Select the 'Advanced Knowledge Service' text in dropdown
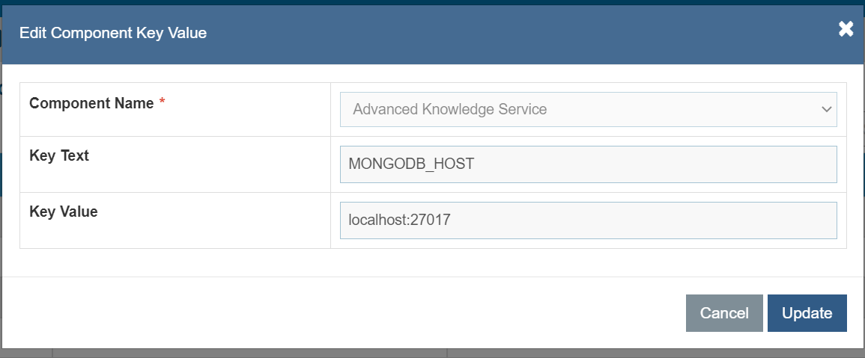 click(449, 110)
